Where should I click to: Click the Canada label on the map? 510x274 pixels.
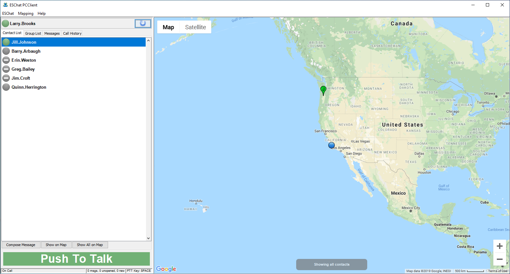coord(402,23)
